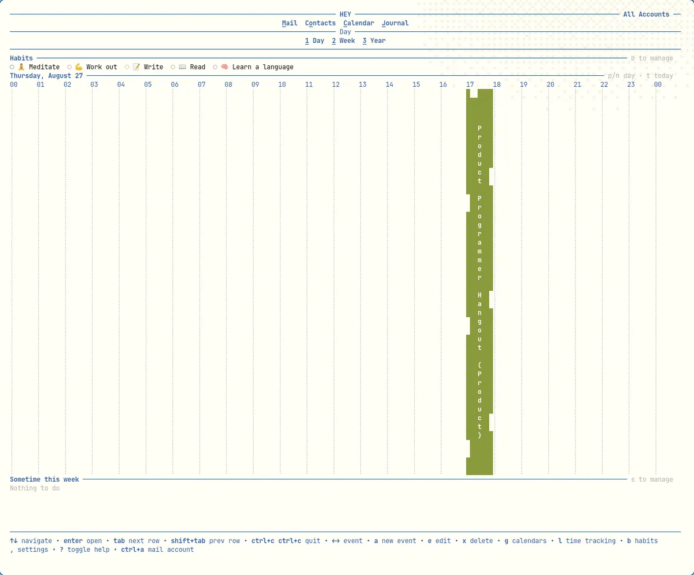
Task: Click the left-right arrows event icon
Action: [335, 541]
